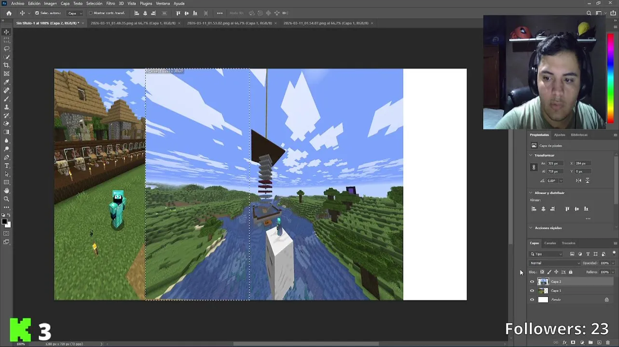Open the Capa auto-select dropdown
This screenshot has width=619, height=347.
[75, 13]
